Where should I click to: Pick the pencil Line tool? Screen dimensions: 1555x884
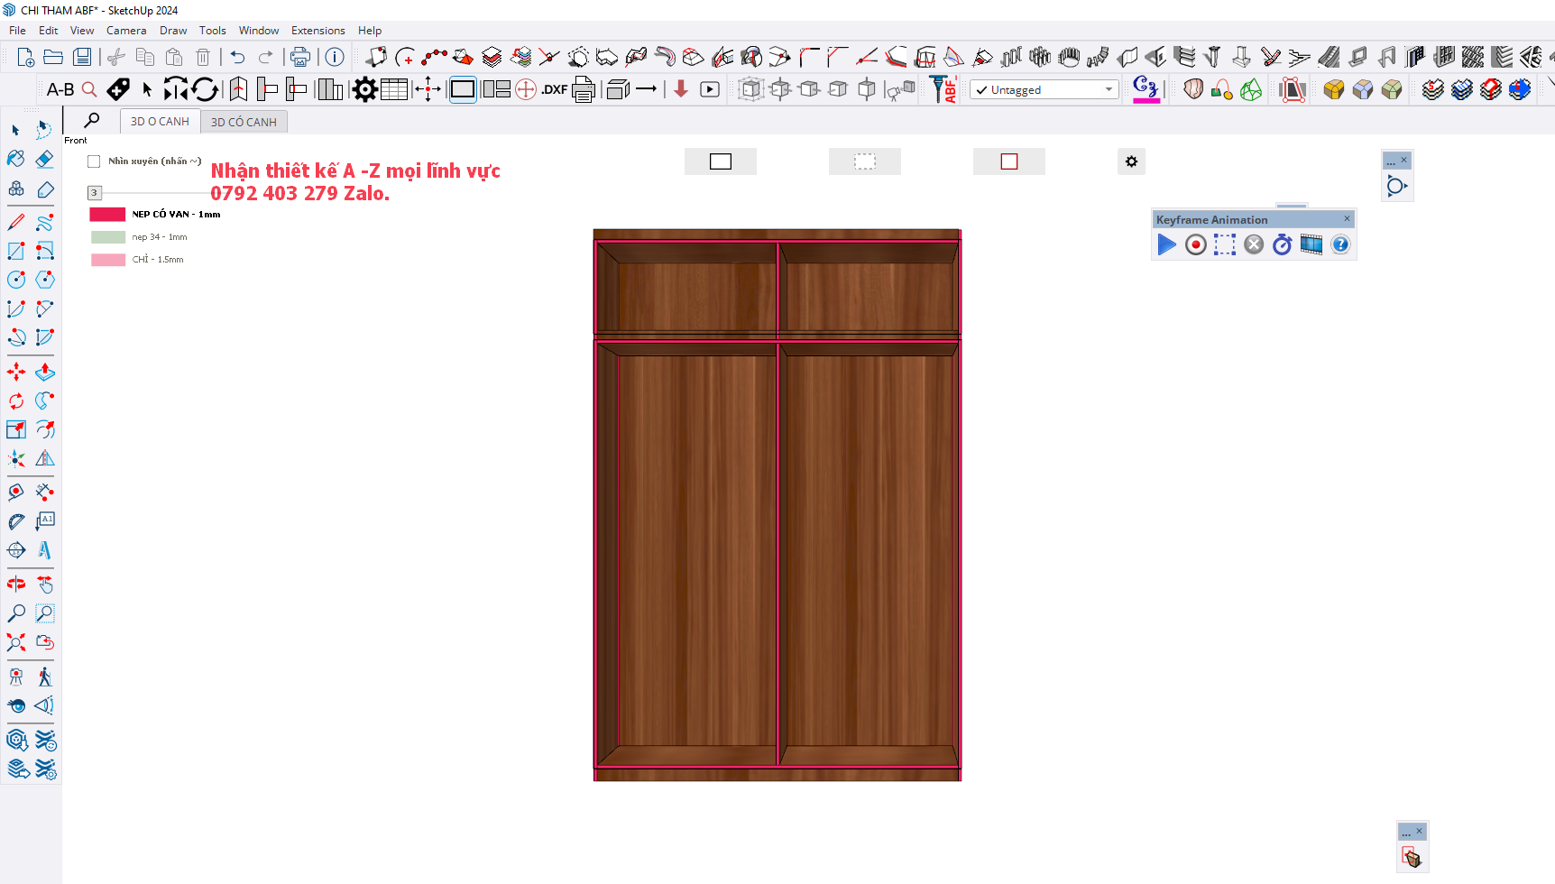(16, 222)
